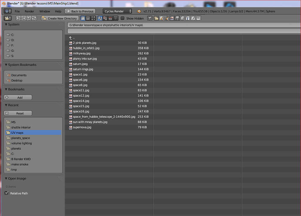Open the Info editor type selector

pos(8,11)
